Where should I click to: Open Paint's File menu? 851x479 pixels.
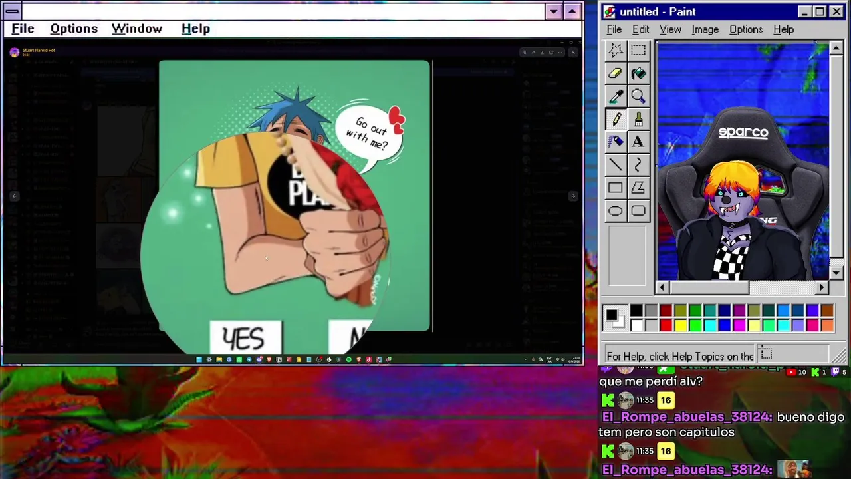[x=614, y=29]
